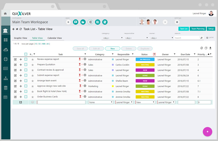Switch to Calendar View tab

click(x=54, y=38)
